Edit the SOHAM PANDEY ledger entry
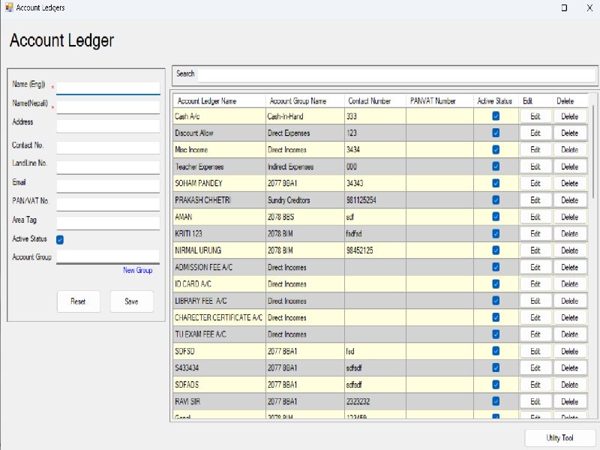The height and width of the screenshot is (450, 600). point(535,184)
